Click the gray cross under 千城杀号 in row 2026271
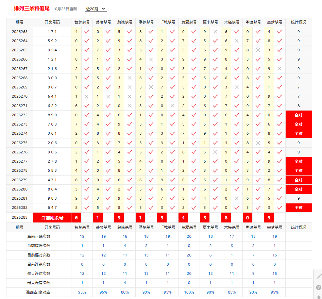The height and width of the screenshot is (299, 322). click(172, 106)
